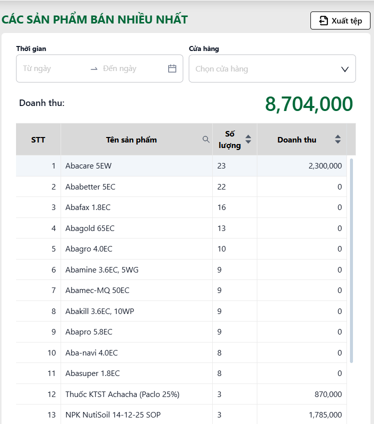Click quantity 13 for Abagold 65EC
The image size is (374, 424).
[x=221, y=228]
